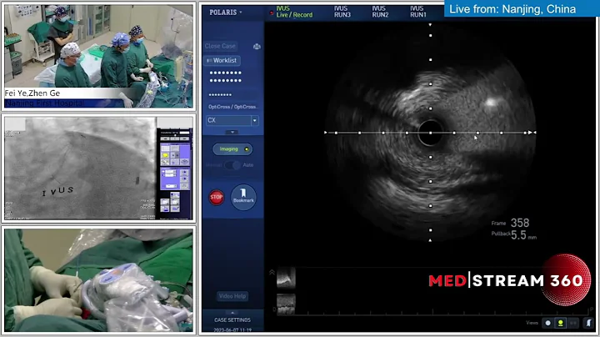The height and width of the screenshot is (337, 600).
Task: Select the lower longitudinal view thumbnail
Action: pos(286,304)
